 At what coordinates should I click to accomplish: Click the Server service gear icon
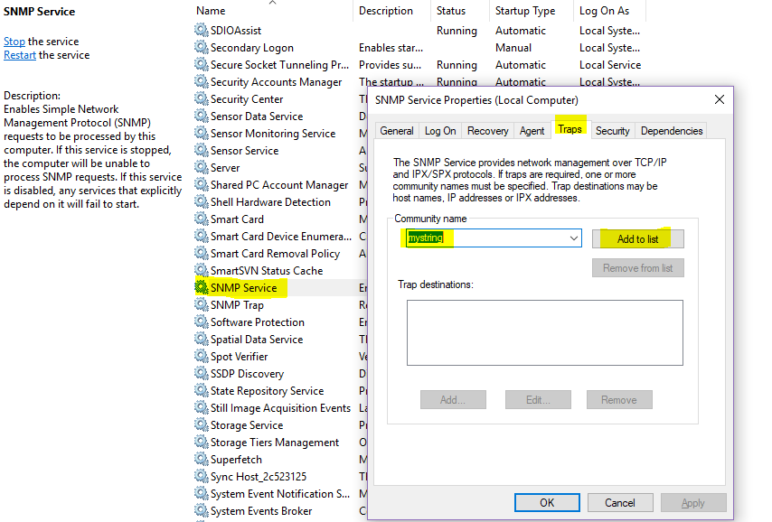[x=201, y=167]
